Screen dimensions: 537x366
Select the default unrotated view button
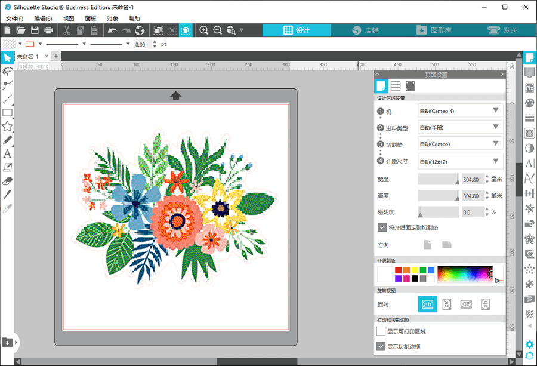click(427, 304)
